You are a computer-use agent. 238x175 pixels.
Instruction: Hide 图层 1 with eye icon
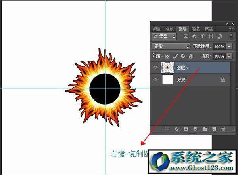155,67
